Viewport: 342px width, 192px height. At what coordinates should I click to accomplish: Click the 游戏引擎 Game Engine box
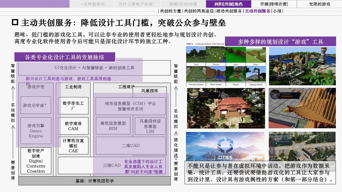(36, 131)
